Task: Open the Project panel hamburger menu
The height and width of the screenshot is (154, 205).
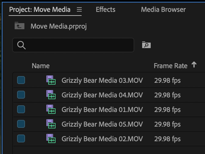Action: coord(79,9)
